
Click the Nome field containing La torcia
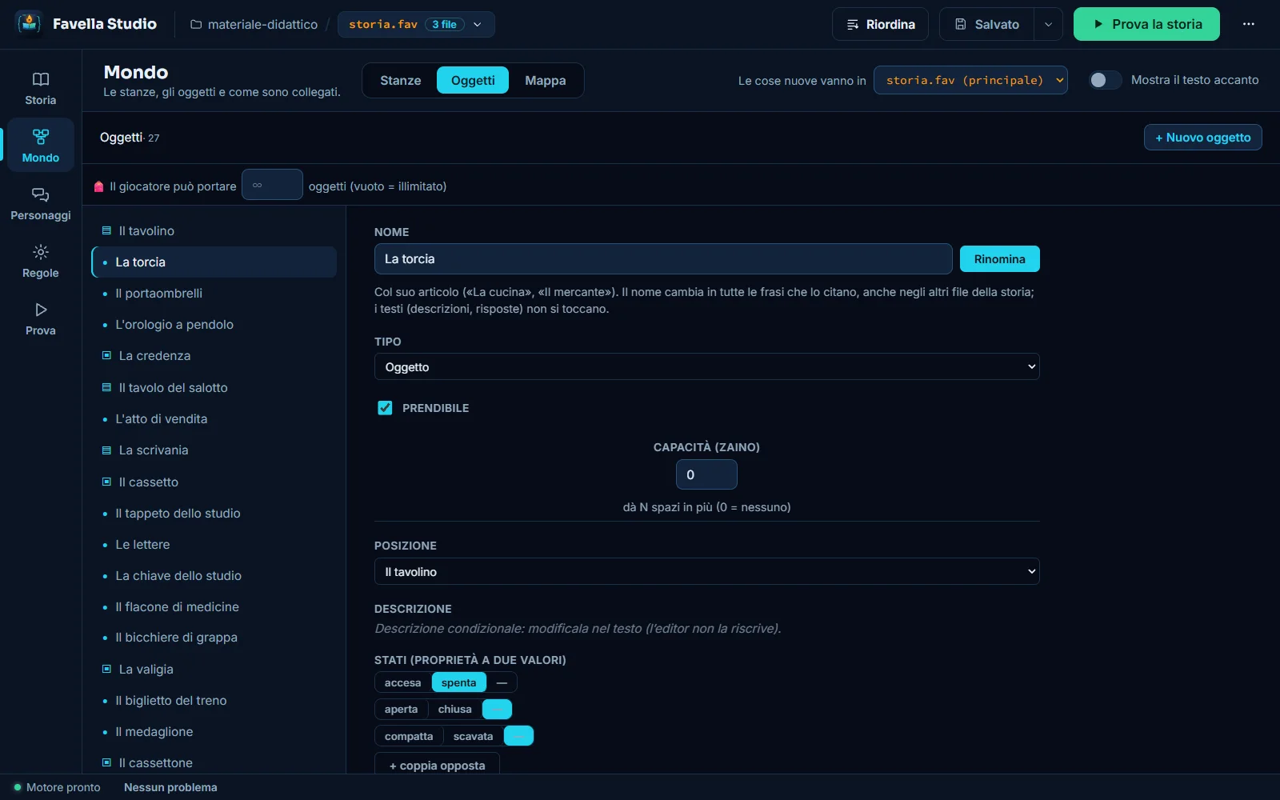pos(663,259)
